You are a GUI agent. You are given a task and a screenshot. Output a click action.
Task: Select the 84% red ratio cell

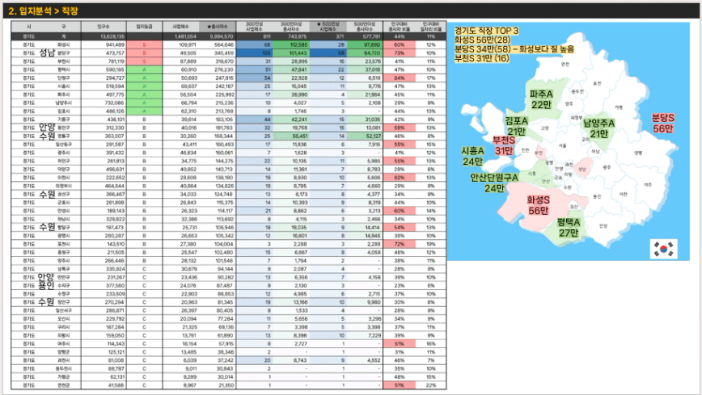coord(400,78)
